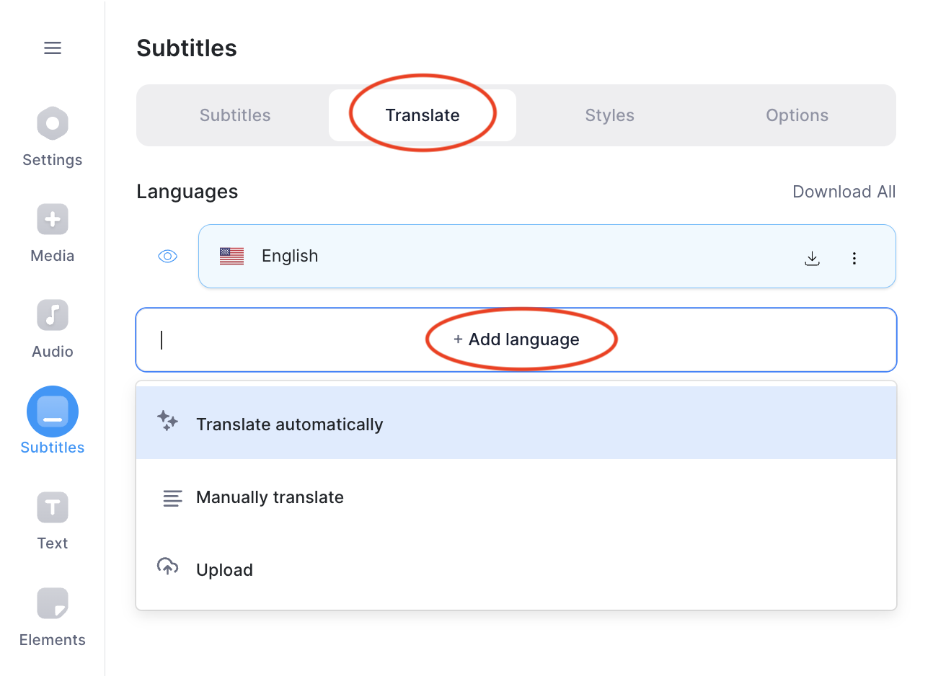Open the Elements panel
This screenshot has height=676, width=933.
pos(52,603)
